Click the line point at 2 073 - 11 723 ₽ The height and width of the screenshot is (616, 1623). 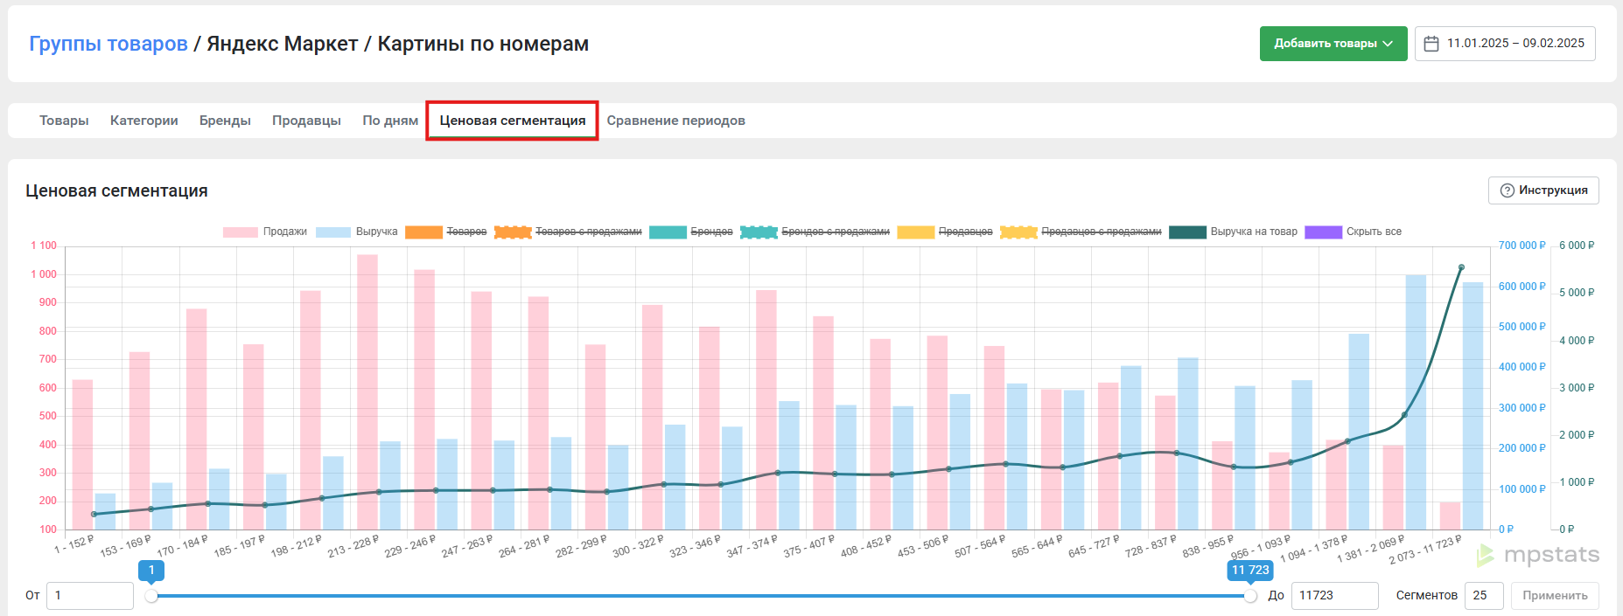coord(1462,267)
